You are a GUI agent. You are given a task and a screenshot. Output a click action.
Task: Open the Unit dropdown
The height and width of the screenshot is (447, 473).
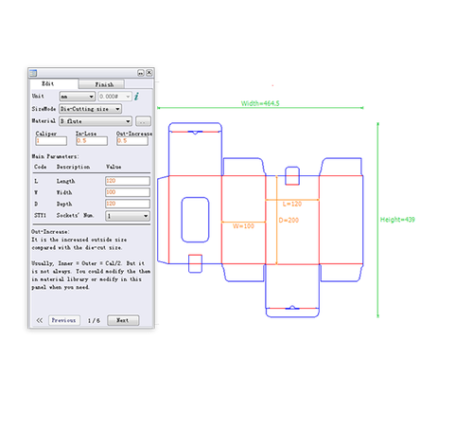(x=78, y=97)
